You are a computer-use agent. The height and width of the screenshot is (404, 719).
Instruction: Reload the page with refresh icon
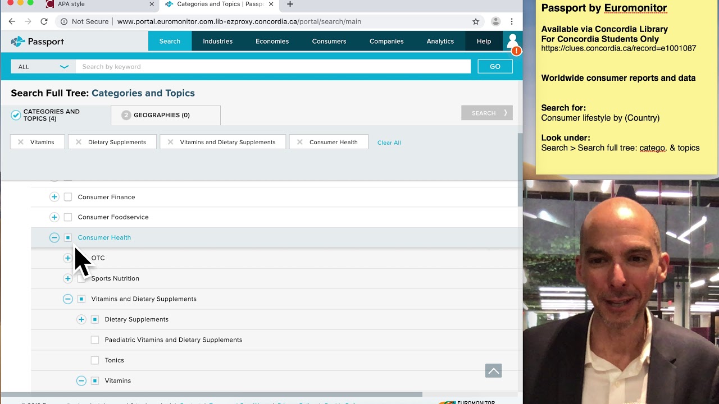(x=44, y=21)
